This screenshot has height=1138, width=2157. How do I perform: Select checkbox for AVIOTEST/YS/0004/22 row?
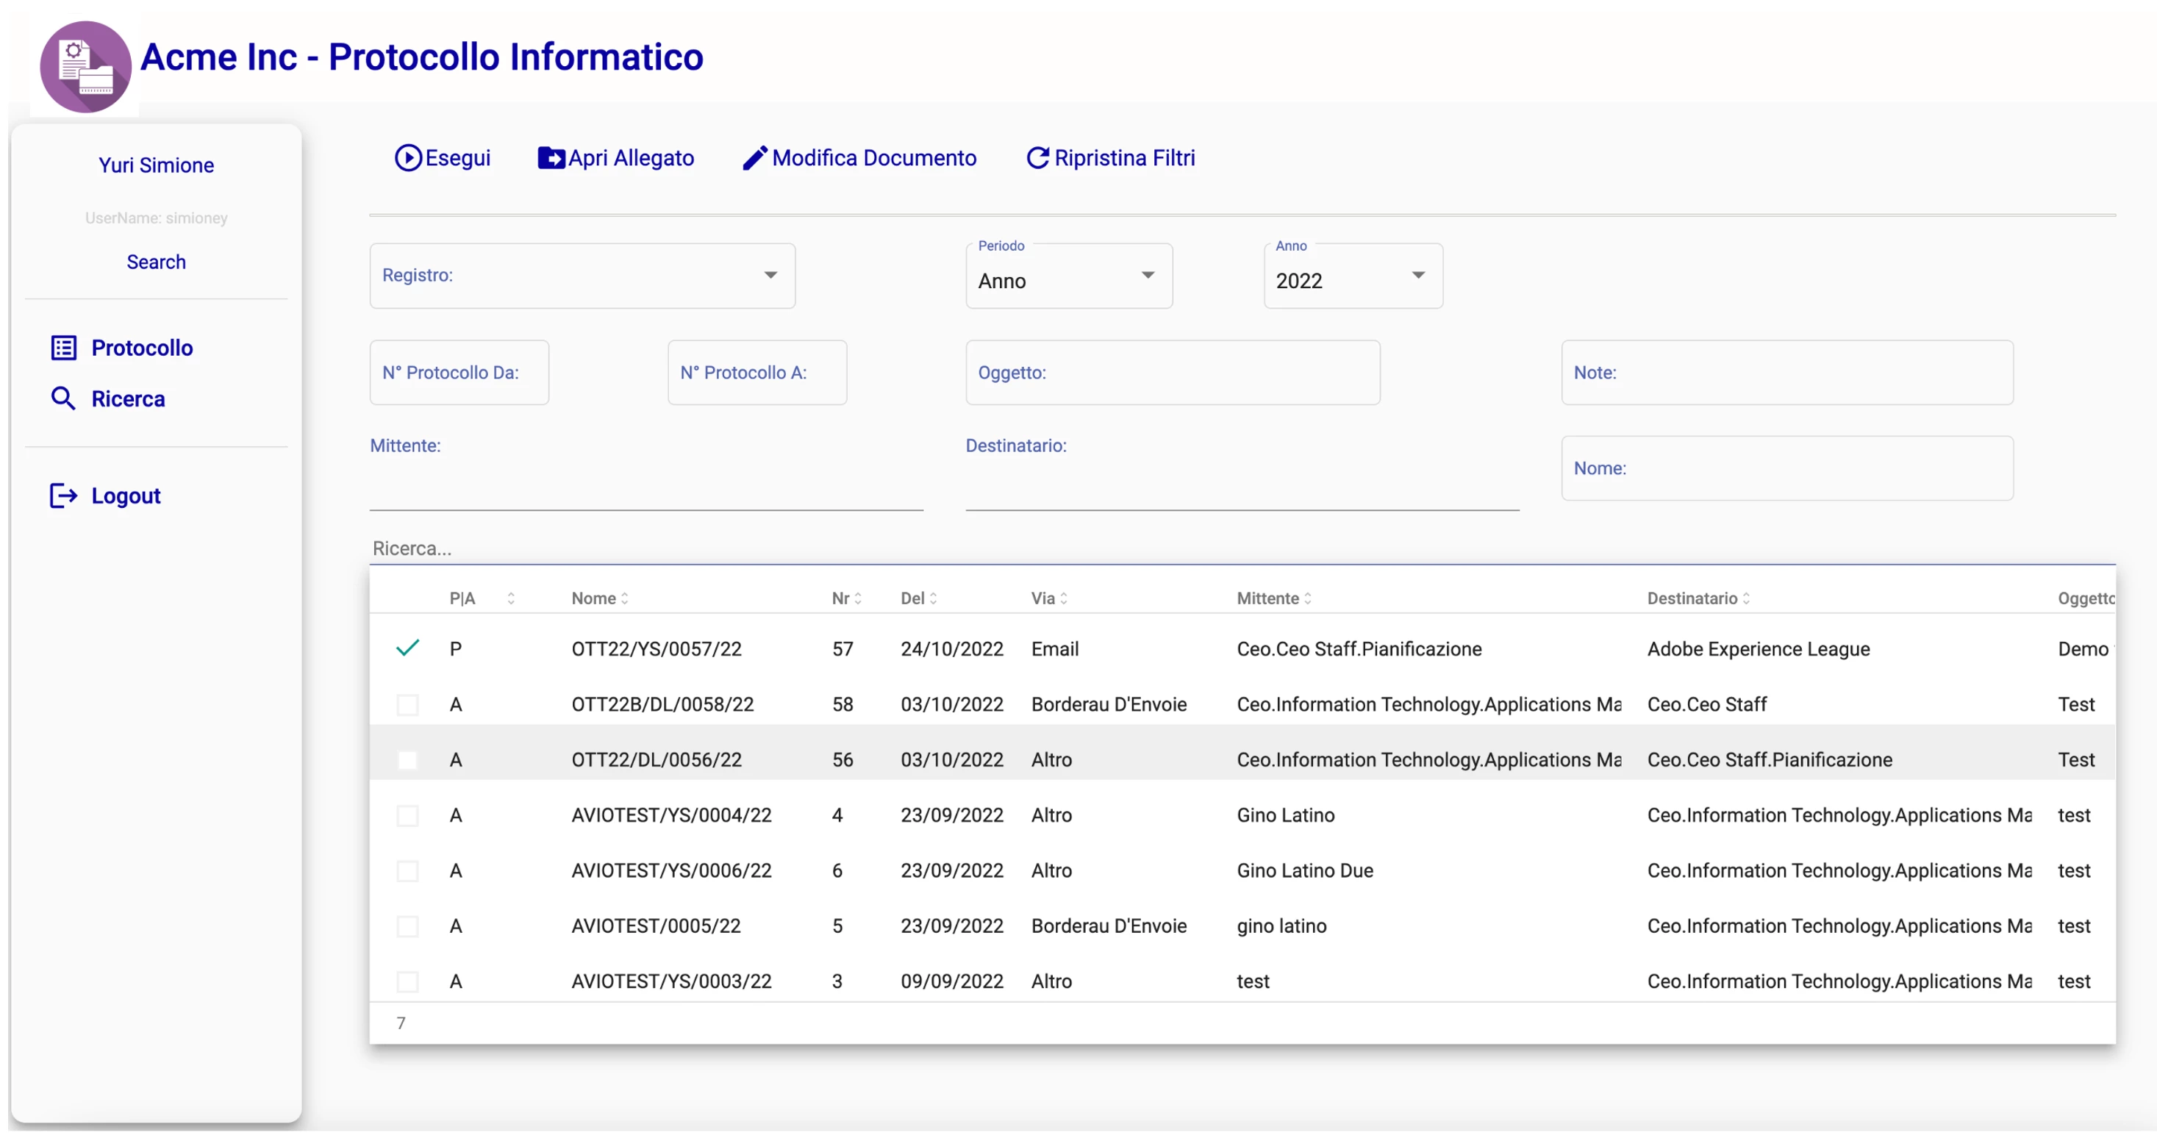coord(408,815)
